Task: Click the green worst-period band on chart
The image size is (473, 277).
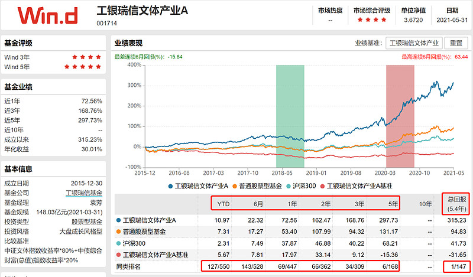Action: (x=290, y=116)
